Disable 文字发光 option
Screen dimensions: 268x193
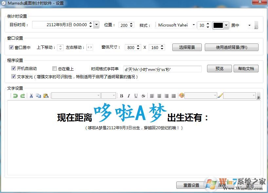tap(13, 76)
